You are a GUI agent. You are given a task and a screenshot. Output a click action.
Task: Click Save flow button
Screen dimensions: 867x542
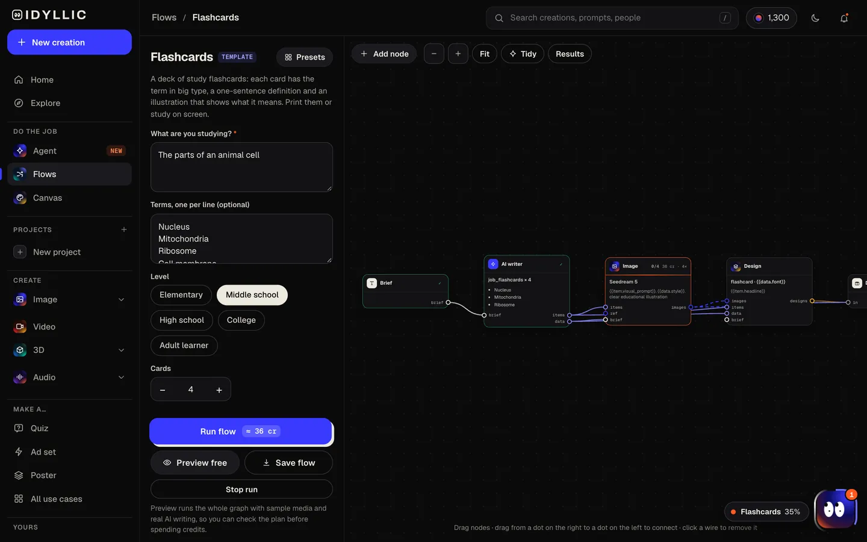coord(289,463)
